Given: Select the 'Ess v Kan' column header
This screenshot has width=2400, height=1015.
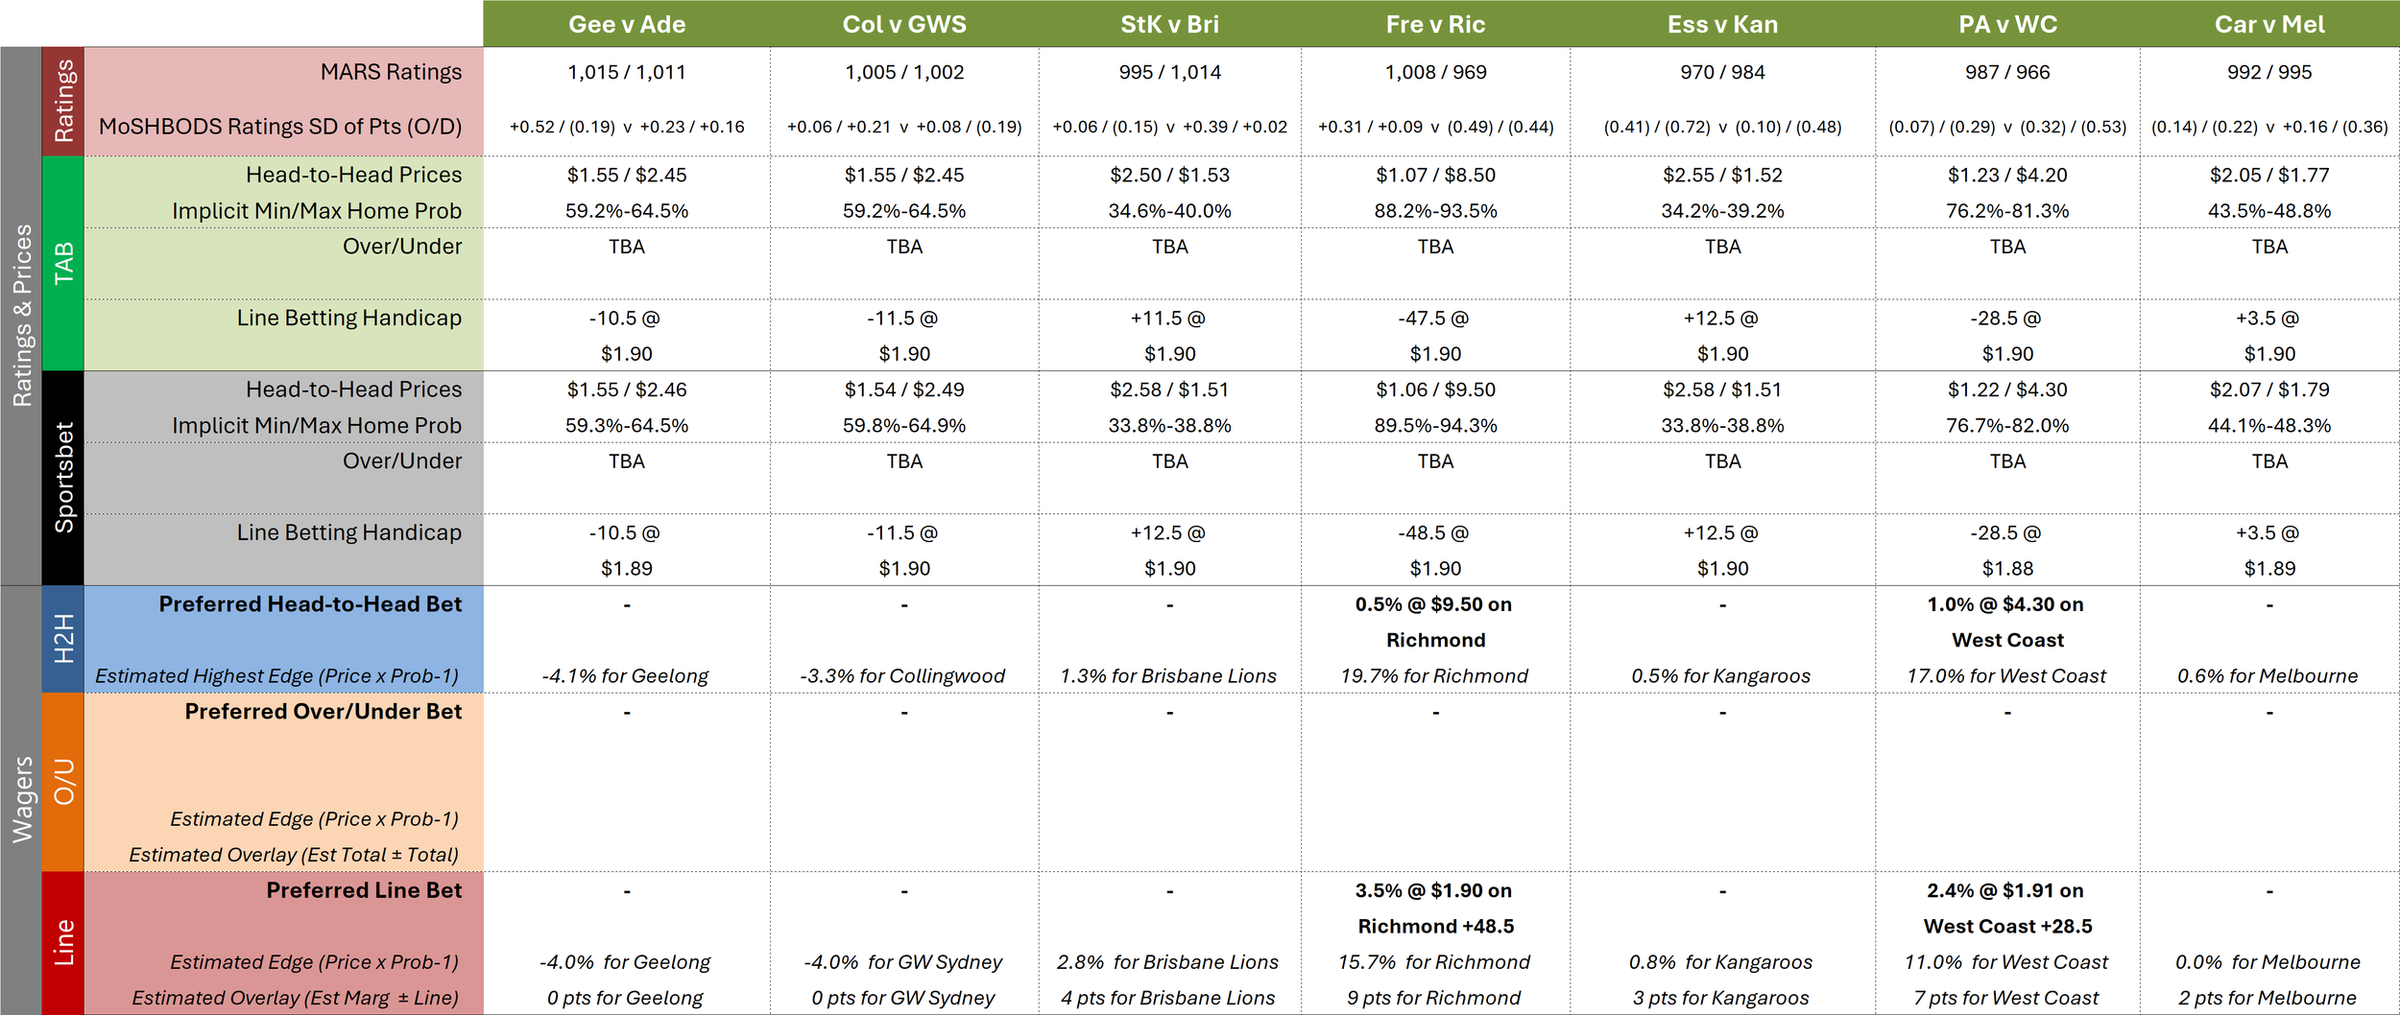Looking at the screenshot, I should pyautogui.click(x=1722, y=24).
